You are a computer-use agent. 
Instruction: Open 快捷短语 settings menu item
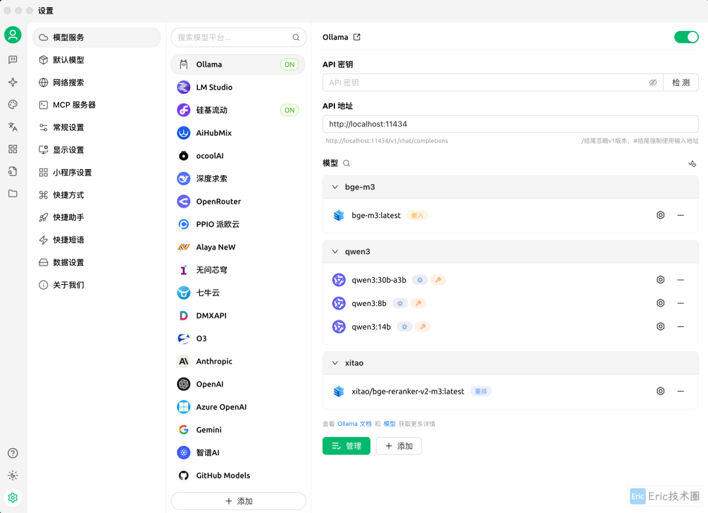(96, 240)
